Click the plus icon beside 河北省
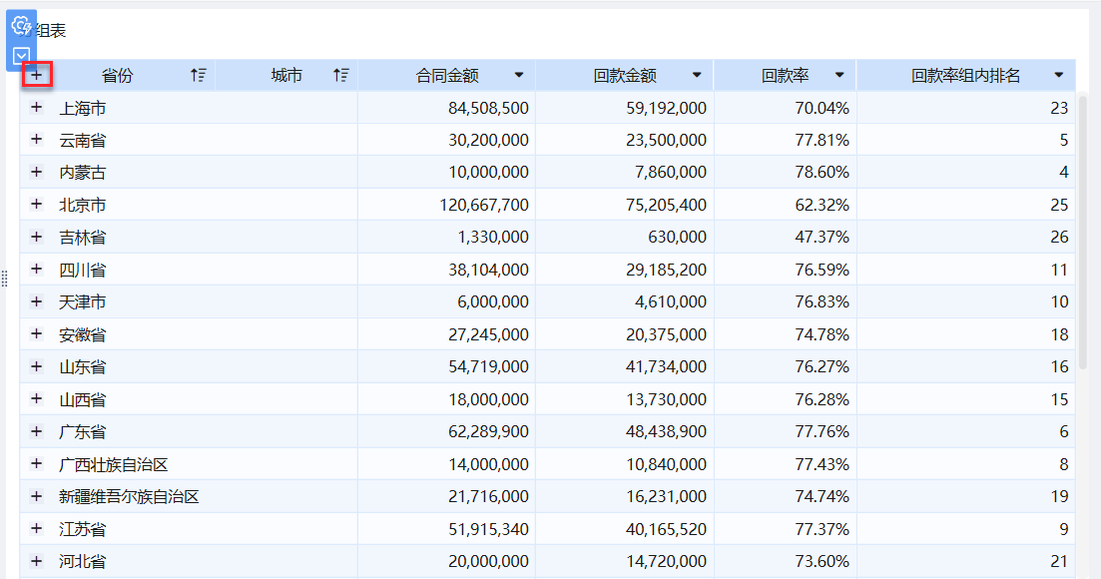 coord(37,561)
